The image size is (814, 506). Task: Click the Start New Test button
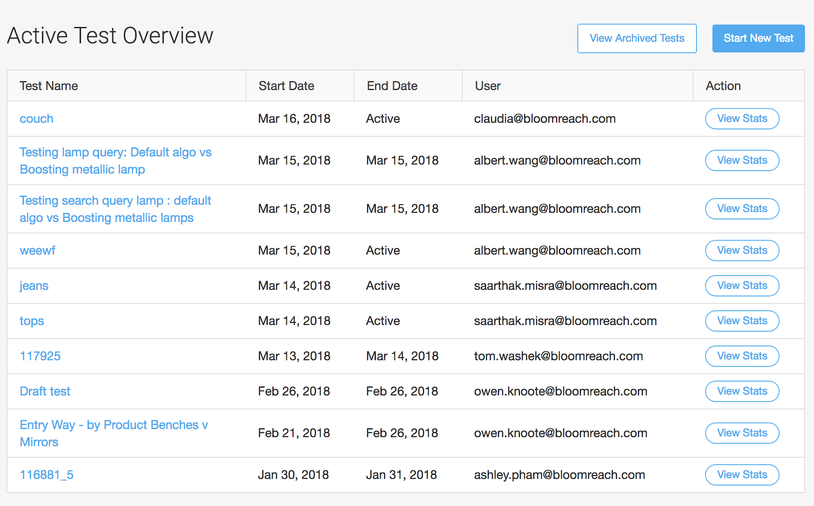point(758,38)
